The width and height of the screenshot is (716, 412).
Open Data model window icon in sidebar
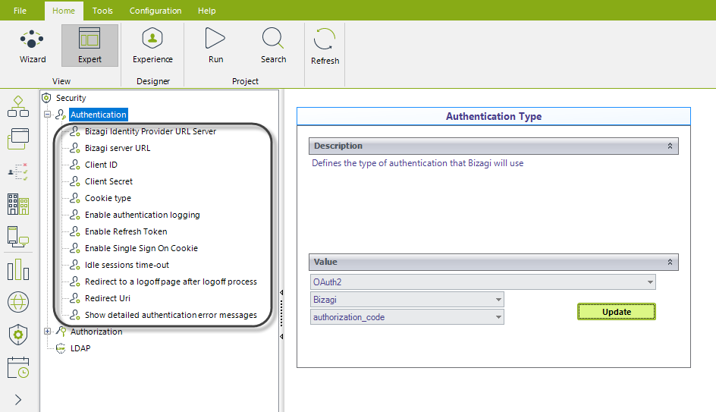[18, 139]
